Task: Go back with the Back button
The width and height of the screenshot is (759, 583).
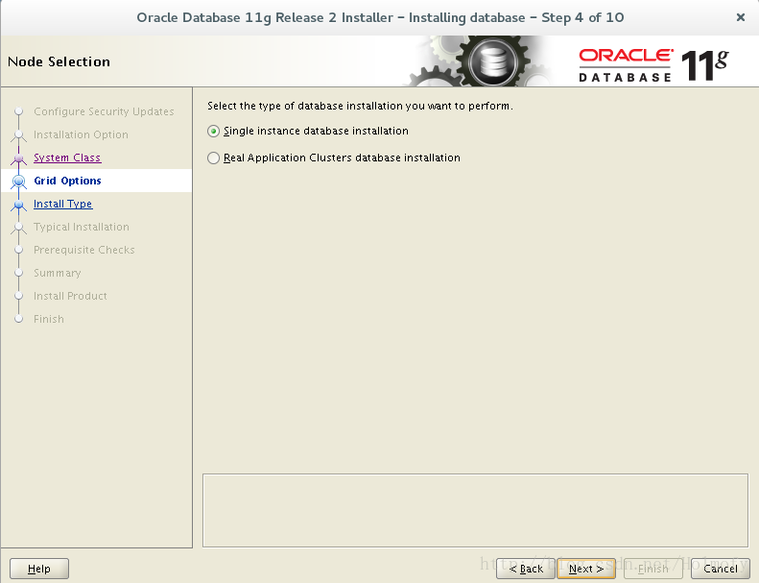Action: tap(526, 569)
